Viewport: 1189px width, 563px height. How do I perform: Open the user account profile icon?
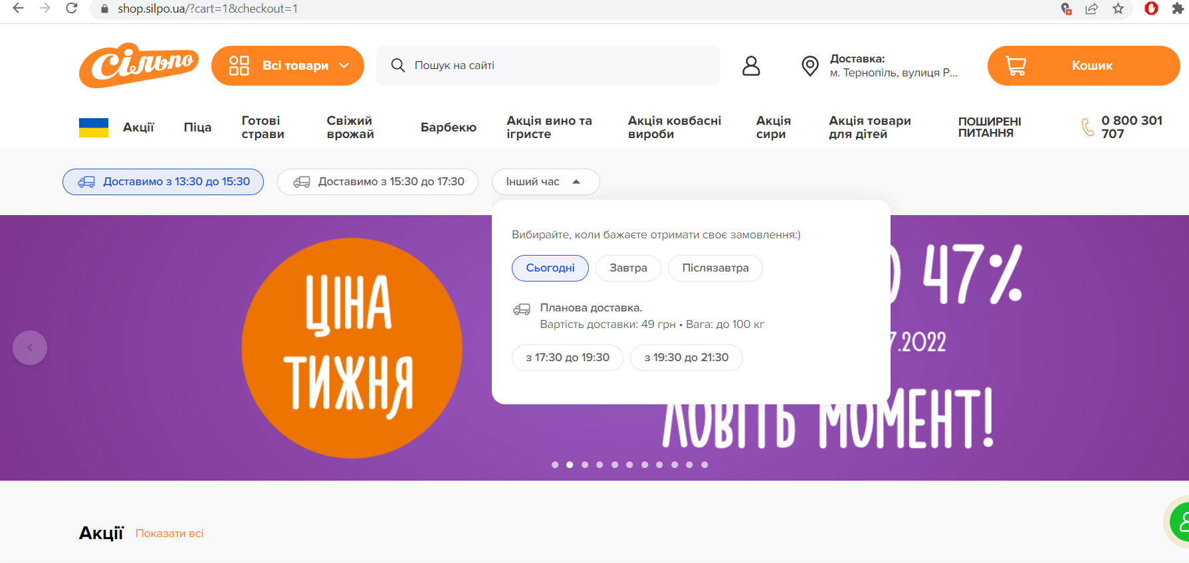click(x=751, y=66)
